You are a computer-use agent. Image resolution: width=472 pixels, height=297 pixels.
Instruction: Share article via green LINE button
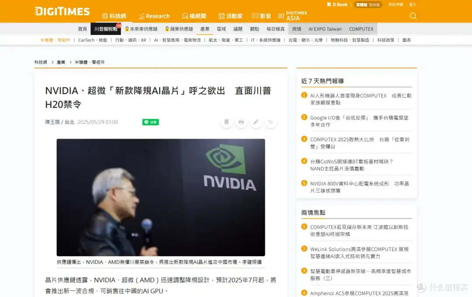[150, 122]
